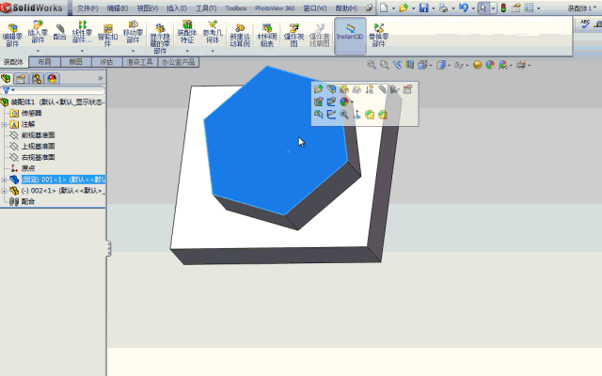Click Zoom to Area magnifier icon
Viewport: 602px width, 376px height.
(x=385, y=65)
